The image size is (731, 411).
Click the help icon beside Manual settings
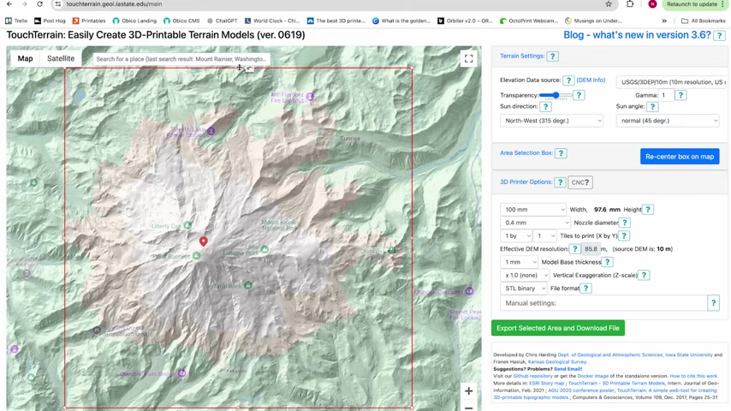point(713,302)
